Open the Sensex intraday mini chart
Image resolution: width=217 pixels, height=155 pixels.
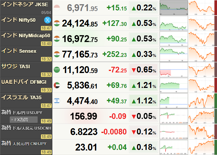pyautogui.click(x=174, y=54)
